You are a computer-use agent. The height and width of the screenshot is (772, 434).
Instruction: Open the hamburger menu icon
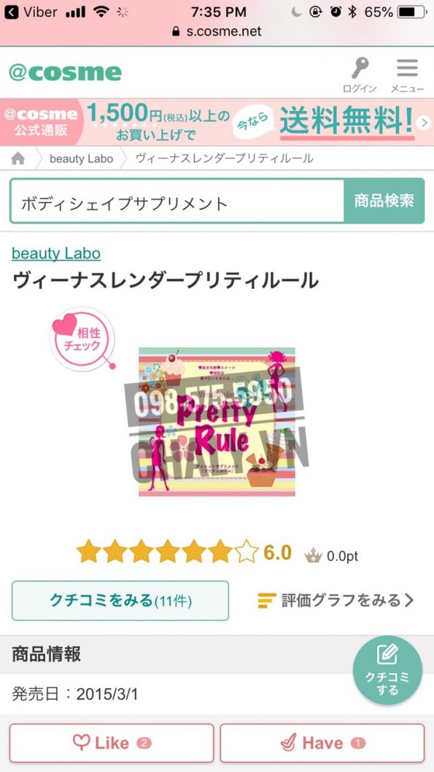408,69
